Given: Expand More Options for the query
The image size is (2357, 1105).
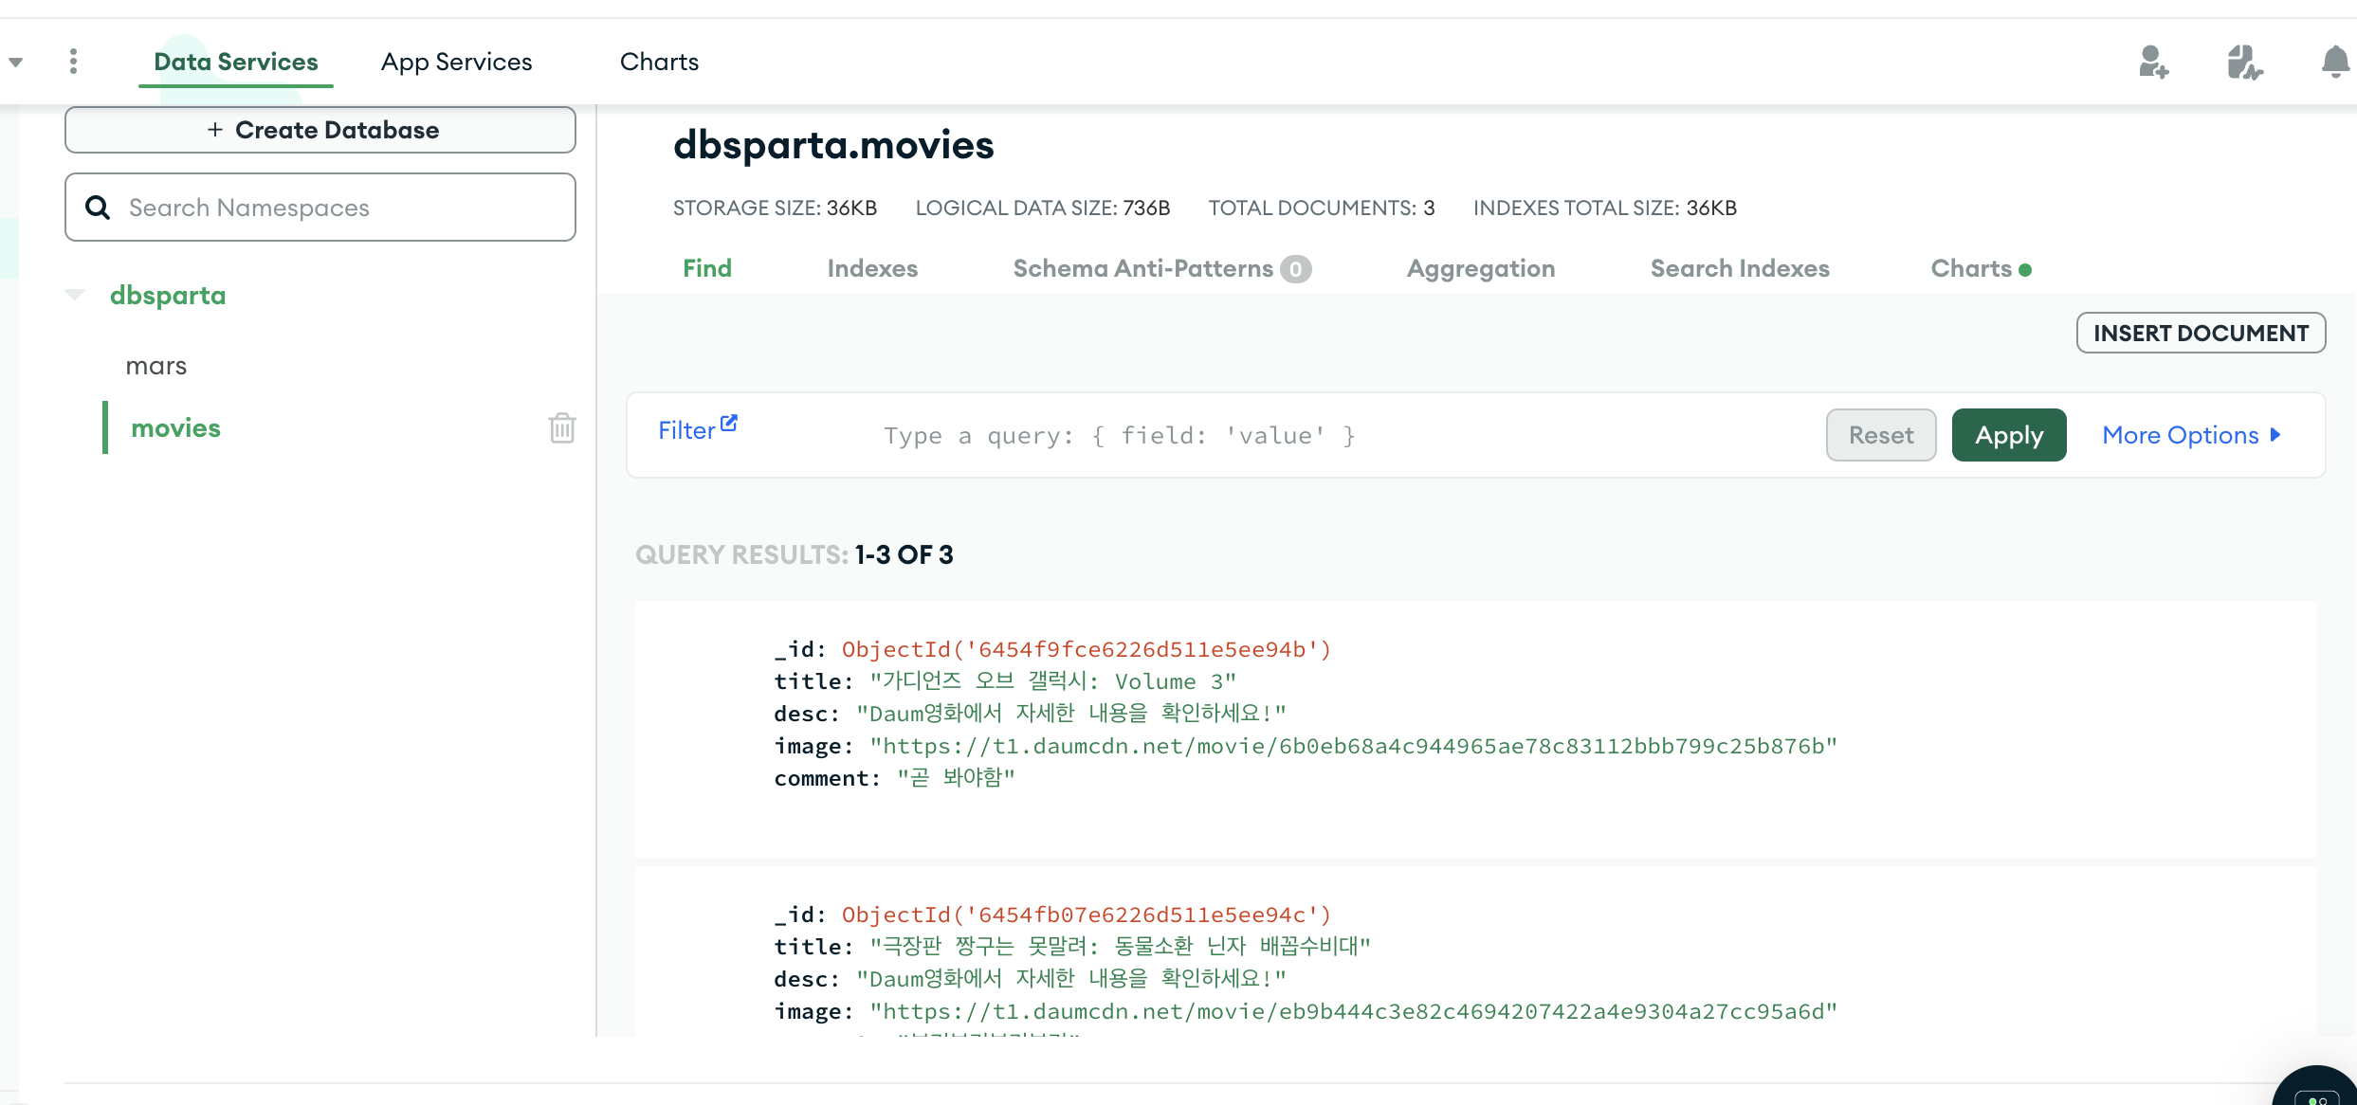Looking at the screenshot, I should [2191, 435].
